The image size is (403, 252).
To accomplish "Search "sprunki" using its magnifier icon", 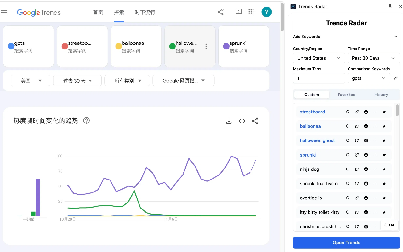I will tap(348, 155).
